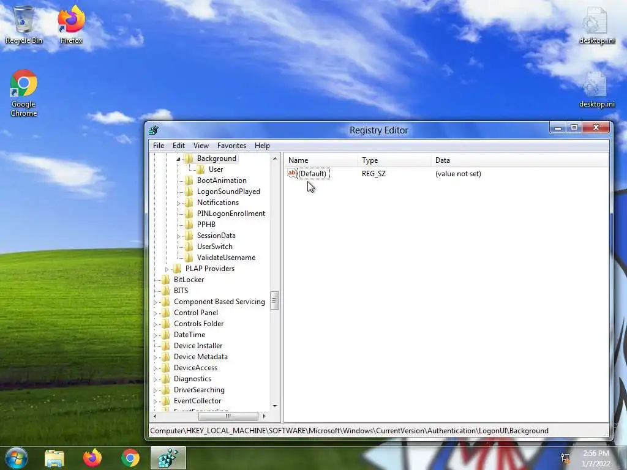The image size is (627, 470).
Task: Select the Device Installer key label
Action: [198, 346]
